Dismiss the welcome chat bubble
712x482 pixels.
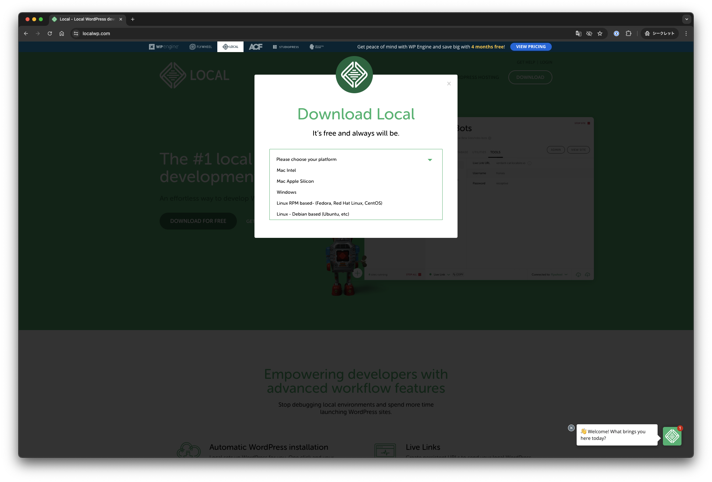click(x=571, y=428)
